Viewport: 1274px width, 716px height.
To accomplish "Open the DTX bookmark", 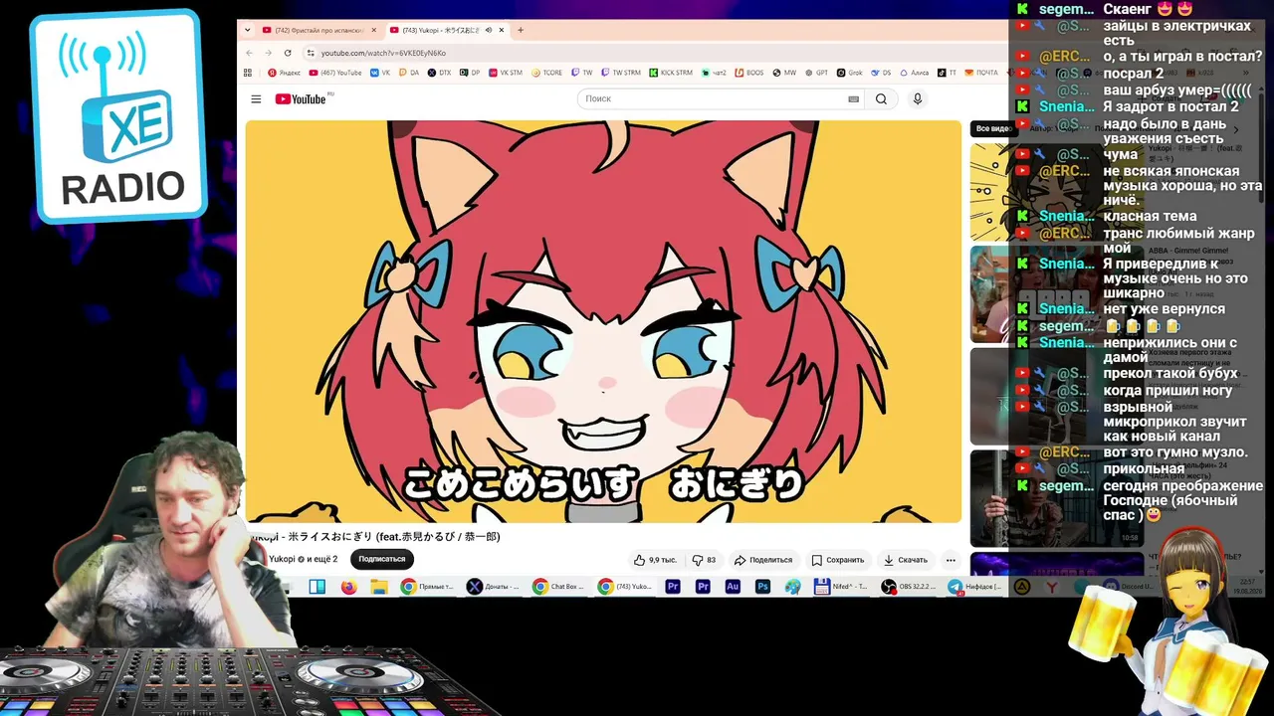I will click(439, 73).
